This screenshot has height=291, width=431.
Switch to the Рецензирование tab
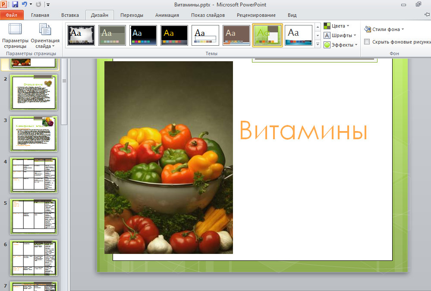click(256, 15)
